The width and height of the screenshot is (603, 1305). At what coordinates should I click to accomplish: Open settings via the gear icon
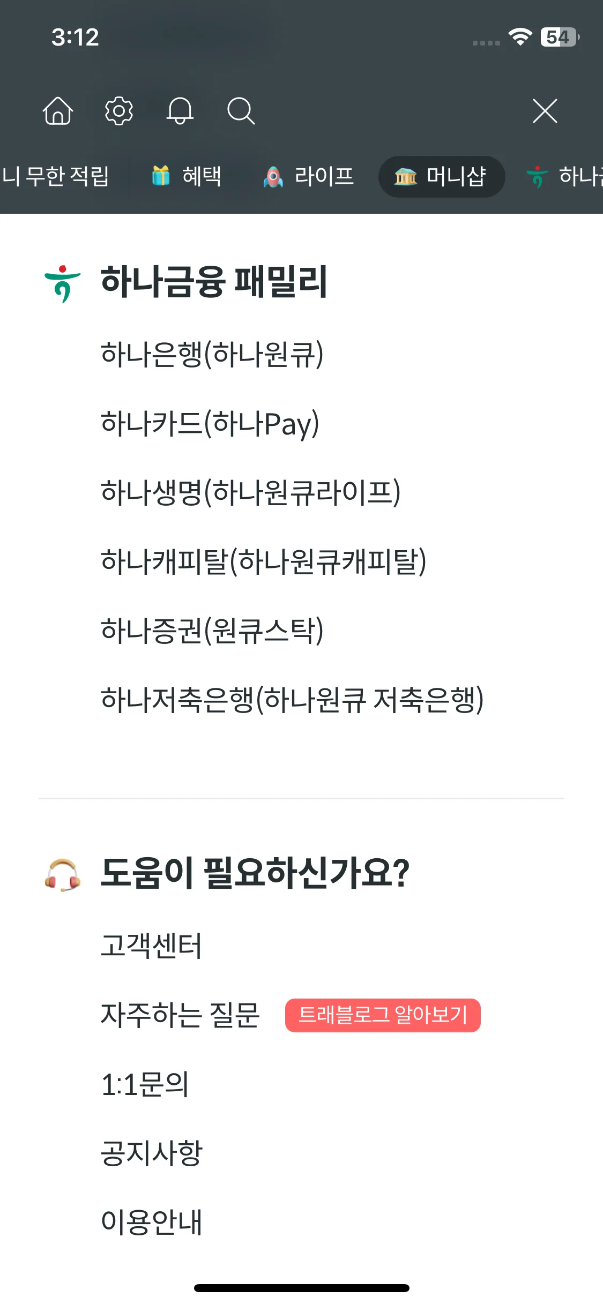click(118, 111)
